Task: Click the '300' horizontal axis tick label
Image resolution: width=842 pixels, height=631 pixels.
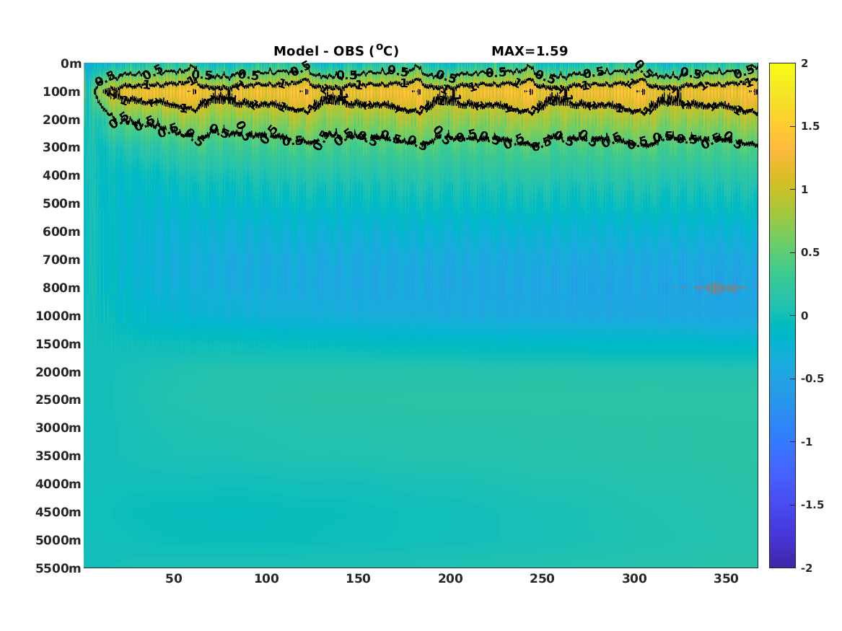Action: point(635,579)
